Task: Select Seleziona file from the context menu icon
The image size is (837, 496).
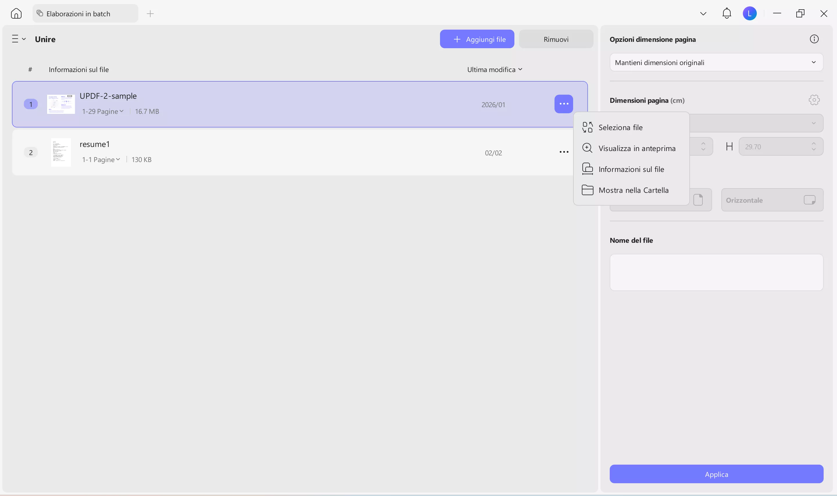Action: 588,127
